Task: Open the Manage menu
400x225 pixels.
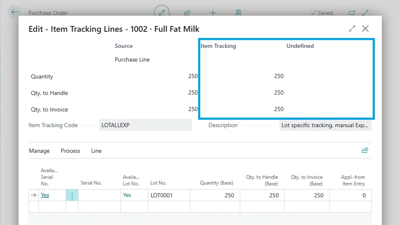Action: pos(39,151)
